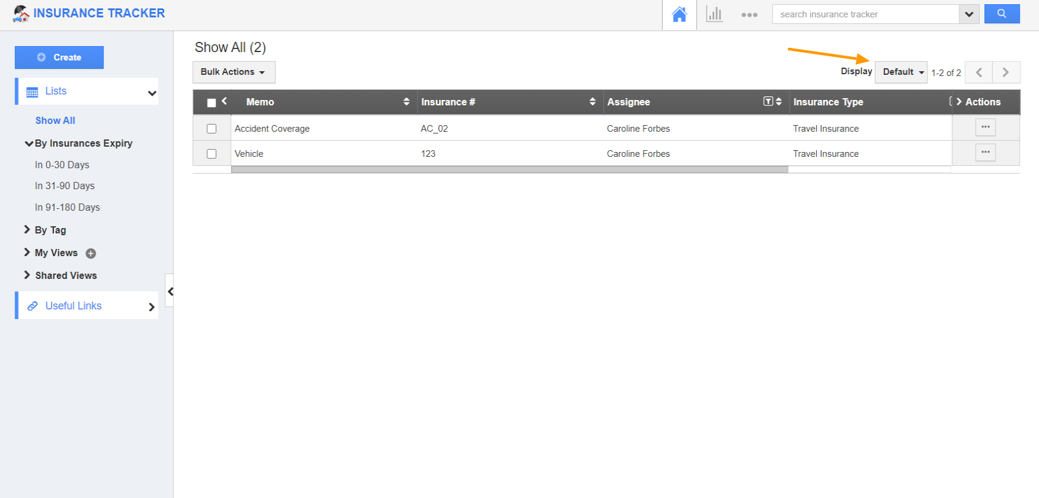Open actions menu for Accident Coverage row

coord(986,127)
